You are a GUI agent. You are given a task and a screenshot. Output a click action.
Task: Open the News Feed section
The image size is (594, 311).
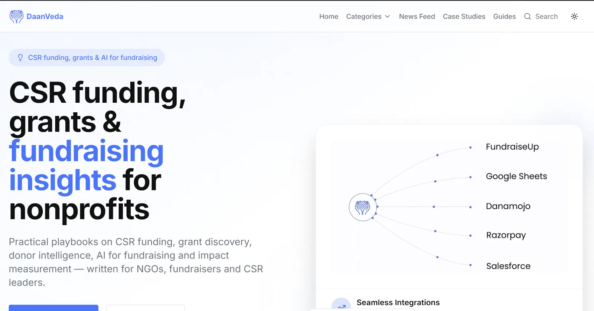[x=417, y=16]
